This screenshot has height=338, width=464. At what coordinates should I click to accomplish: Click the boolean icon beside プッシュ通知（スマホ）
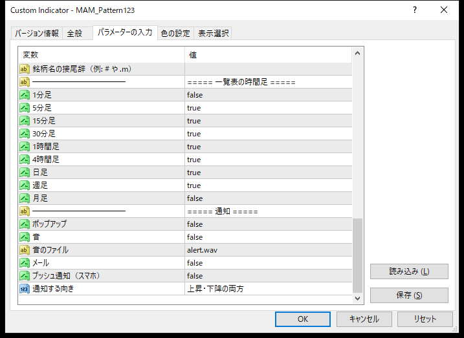25,276
